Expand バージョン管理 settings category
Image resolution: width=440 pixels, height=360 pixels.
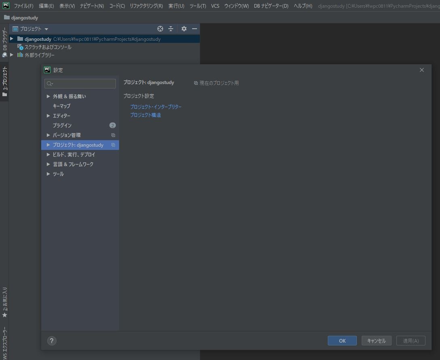[x=48, y=135]
